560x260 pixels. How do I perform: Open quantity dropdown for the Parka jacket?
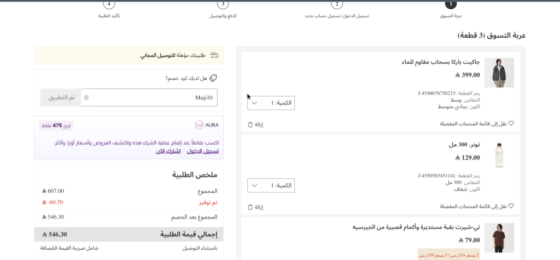271,103
